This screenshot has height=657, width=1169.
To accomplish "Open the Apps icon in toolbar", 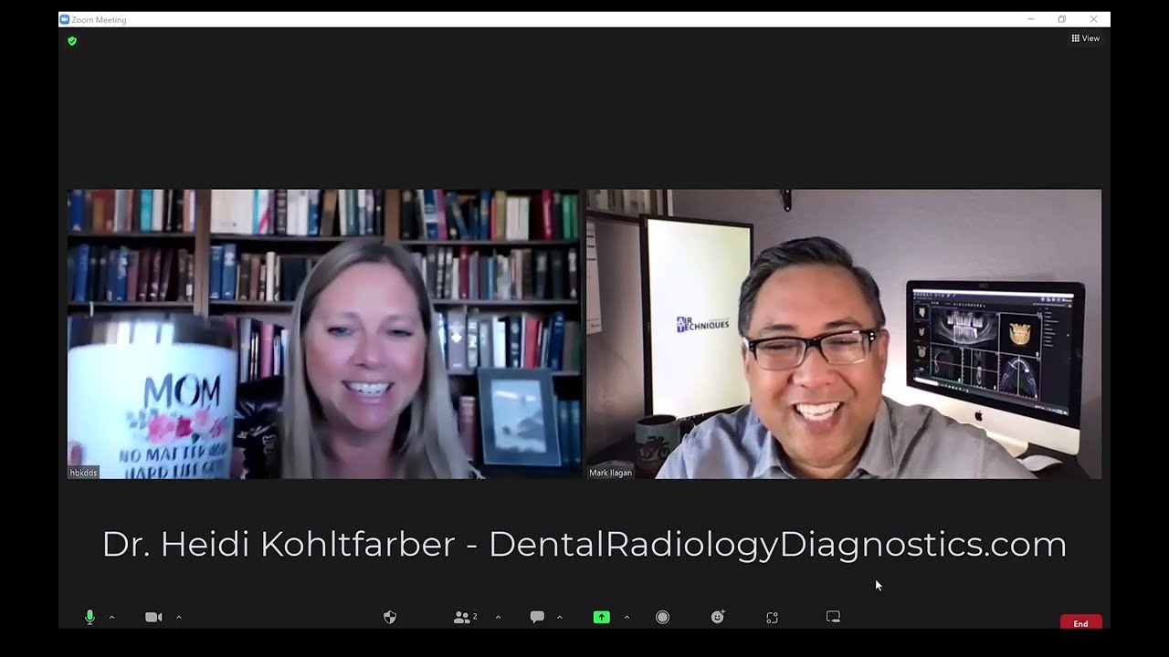I will 772,618.
